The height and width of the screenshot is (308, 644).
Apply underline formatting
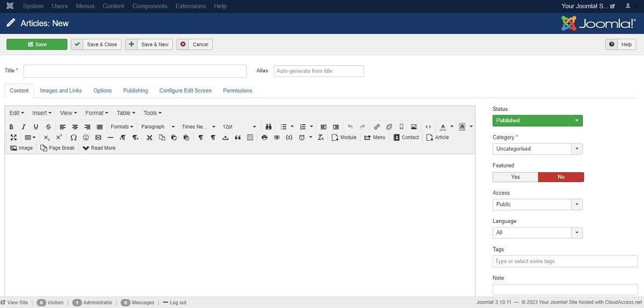tap(36, 127)
